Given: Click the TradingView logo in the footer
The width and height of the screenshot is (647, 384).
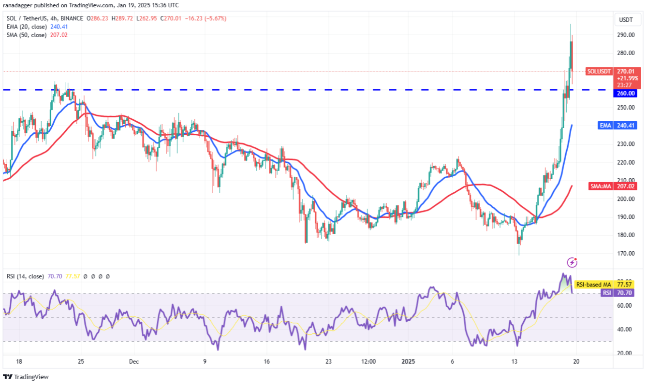Looking at the screenshot, I should 26,377.
